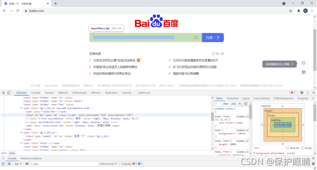Expand the list-style shorthand value

coord(235,123)
